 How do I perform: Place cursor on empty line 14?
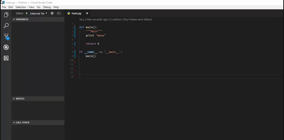click(181, 77)
